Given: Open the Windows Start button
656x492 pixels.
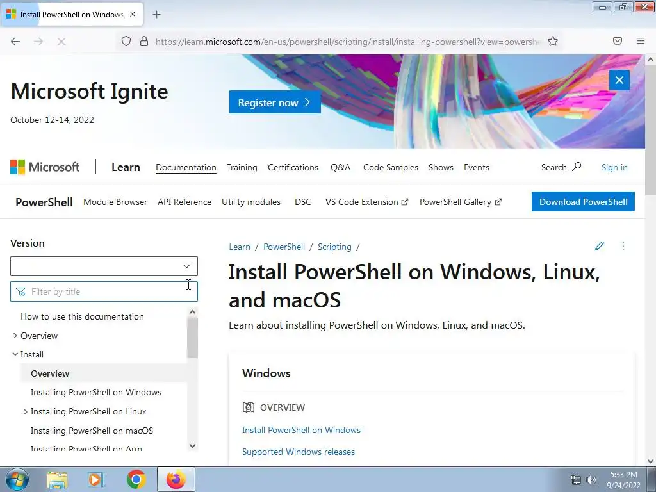Looking at the screenshot, I should click(17, 479).
